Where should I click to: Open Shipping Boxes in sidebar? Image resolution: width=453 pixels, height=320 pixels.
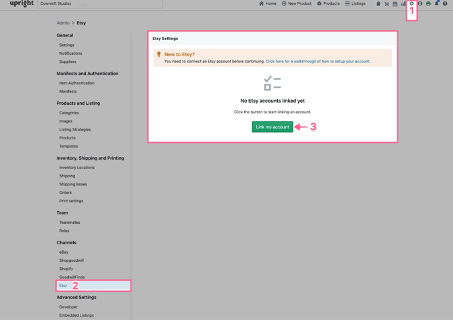(73, 185)
